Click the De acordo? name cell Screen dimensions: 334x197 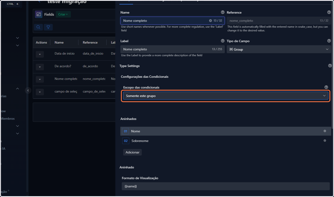[63, 66]
